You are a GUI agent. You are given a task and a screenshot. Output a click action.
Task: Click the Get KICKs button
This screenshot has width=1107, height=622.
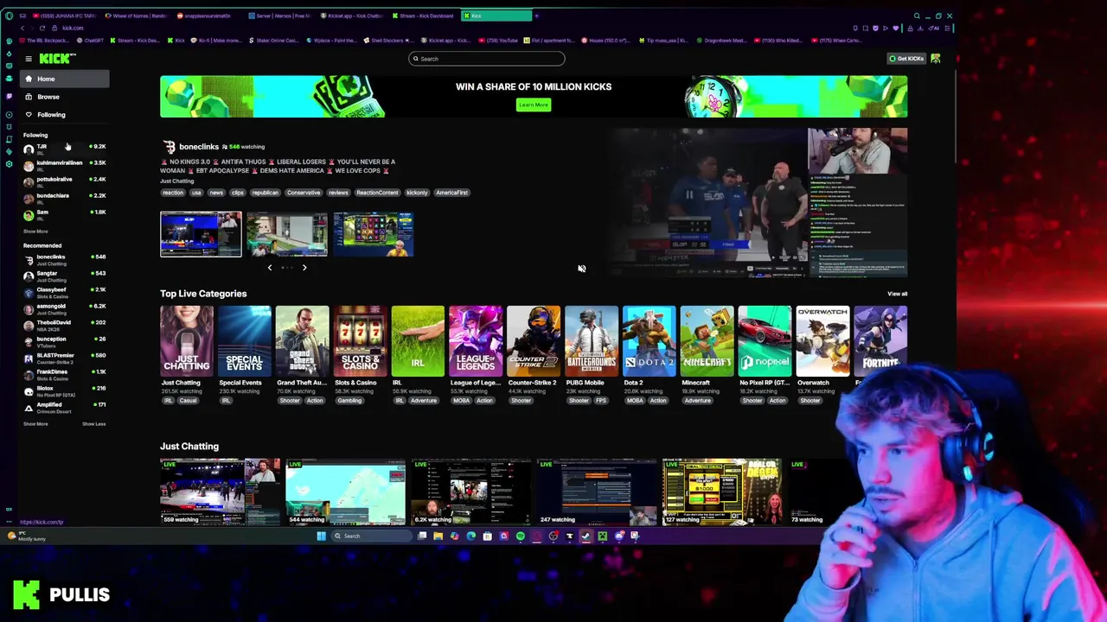coord(906,59)
